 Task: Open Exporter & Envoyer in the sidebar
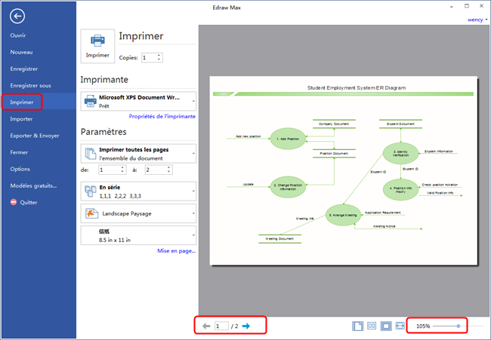[x=35, y=136]
